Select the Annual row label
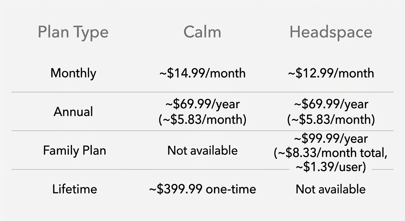This screenshot has height=221, width=405. 73,112
